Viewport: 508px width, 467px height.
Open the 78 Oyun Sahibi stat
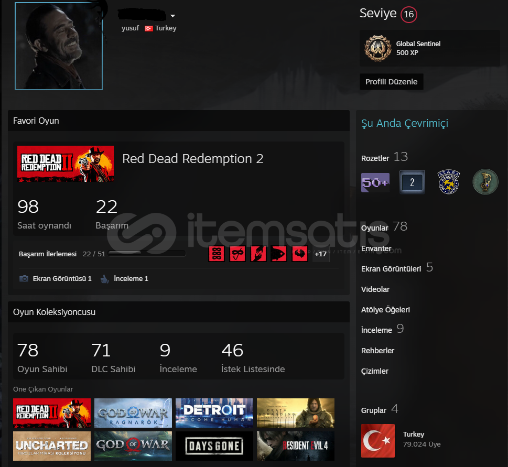coord(42,357)
